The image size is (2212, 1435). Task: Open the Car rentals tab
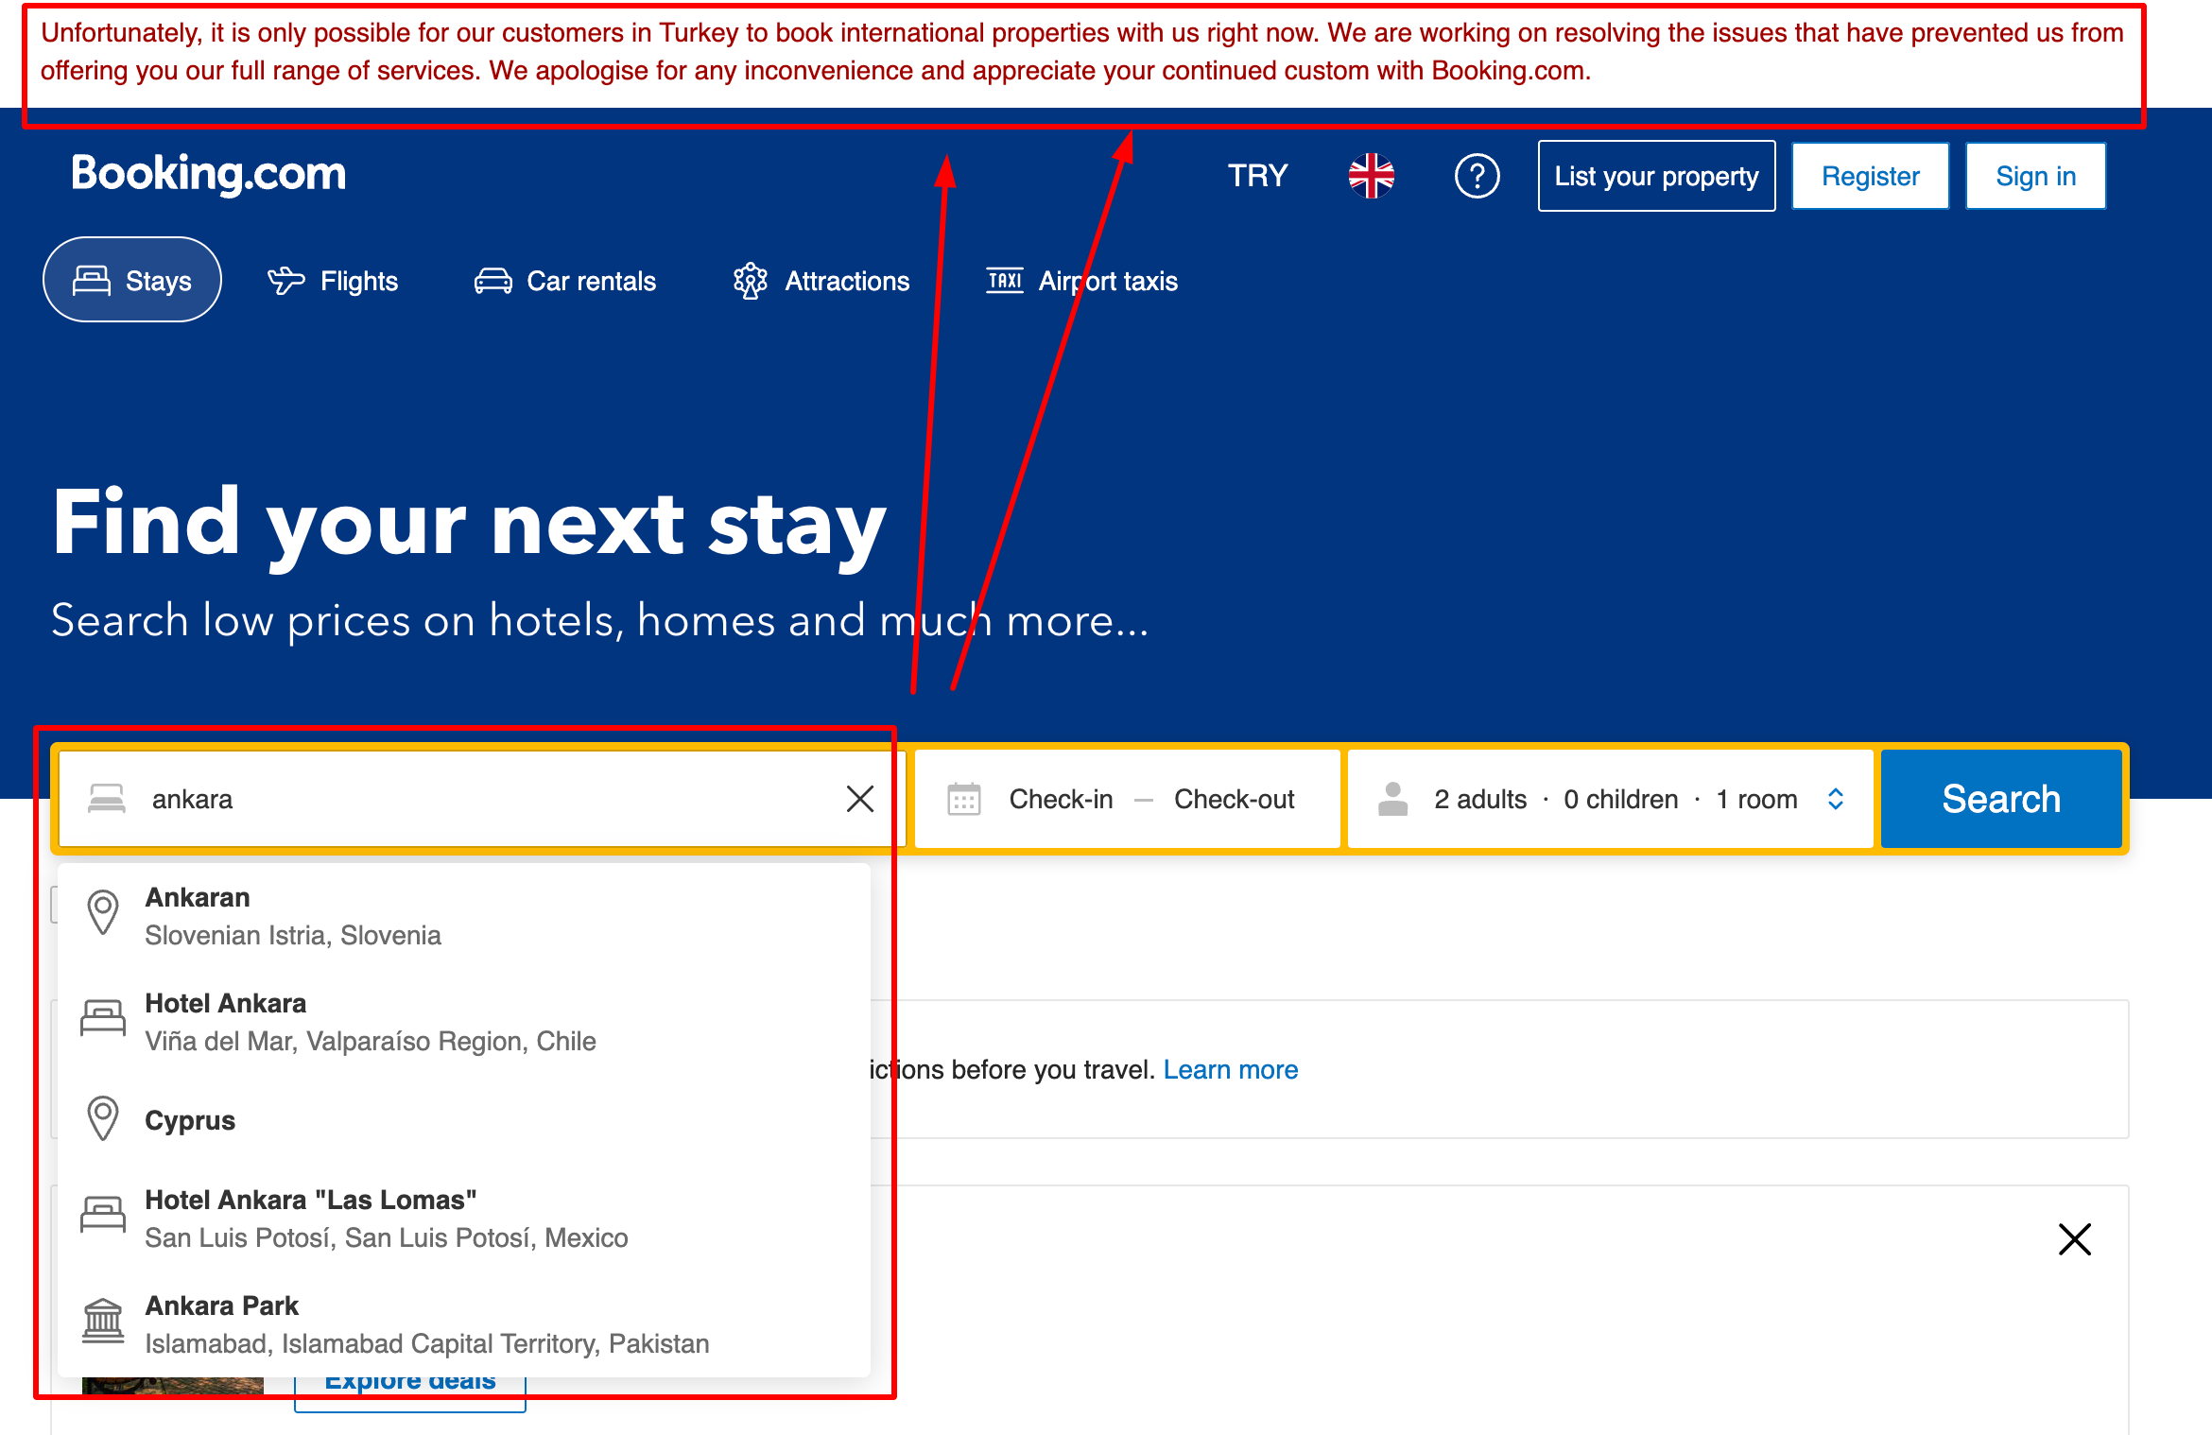tap(565, 281)
